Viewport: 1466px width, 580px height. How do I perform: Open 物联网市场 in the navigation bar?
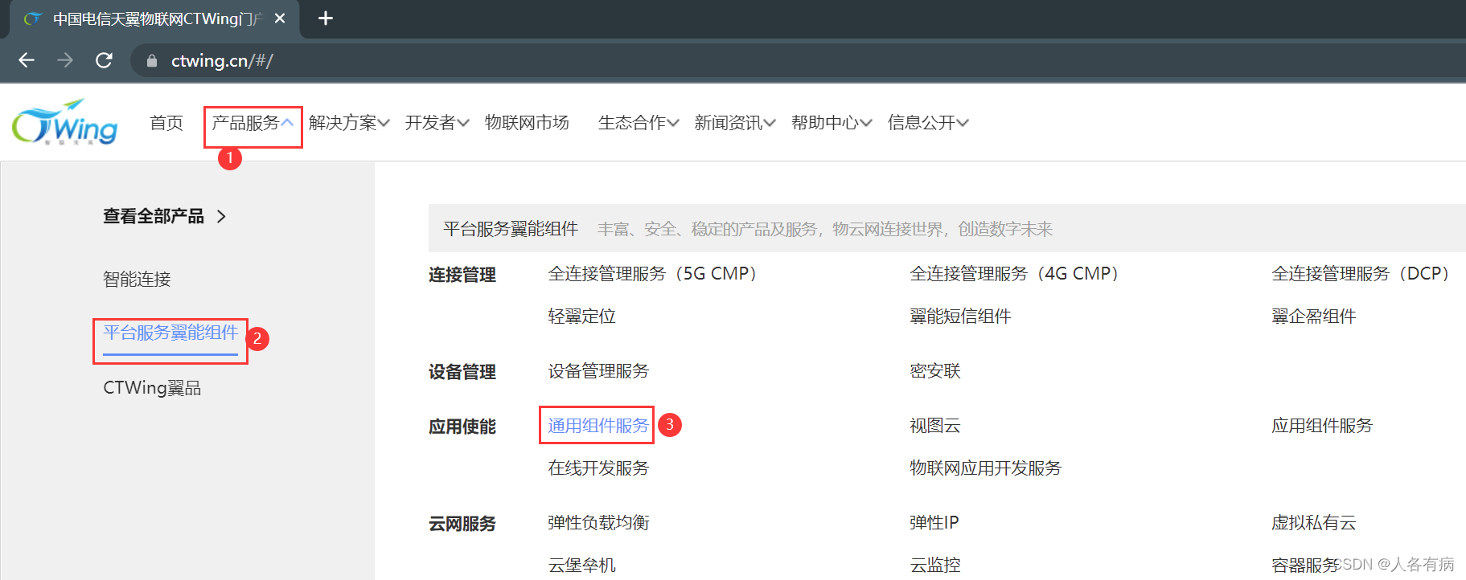[x=527, y=123]
